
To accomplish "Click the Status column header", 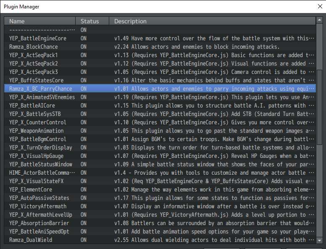I will tap(92, 21).
